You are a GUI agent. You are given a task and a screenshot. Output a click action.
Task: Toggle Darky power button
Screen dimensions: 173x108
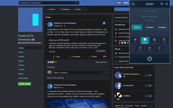pyautogui.click(x=149, y=59)
